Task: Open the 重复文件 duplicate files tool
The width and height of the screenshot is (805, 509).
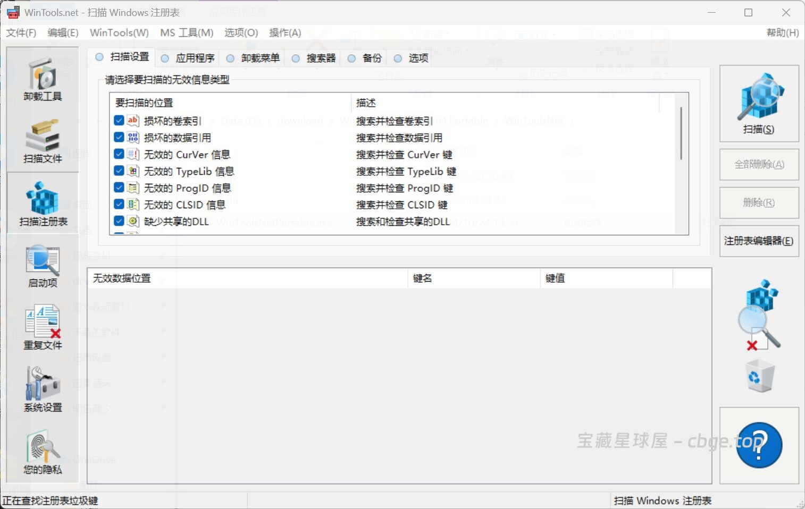Action: [x=43, y=327]
